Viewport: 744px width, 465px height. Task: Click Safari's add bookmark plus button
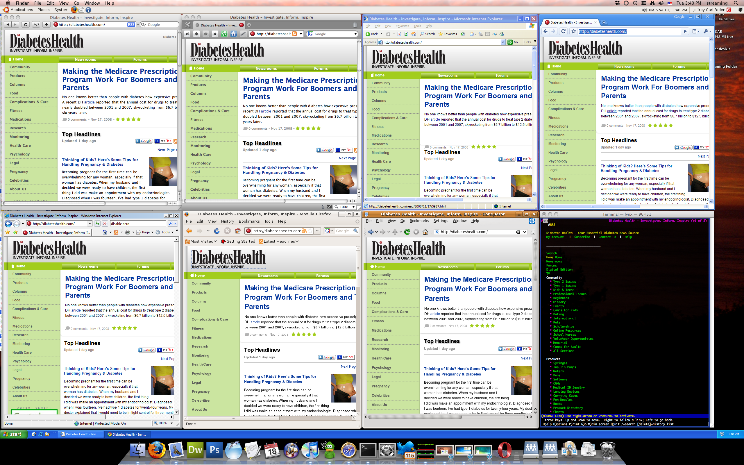pos(46,25)
